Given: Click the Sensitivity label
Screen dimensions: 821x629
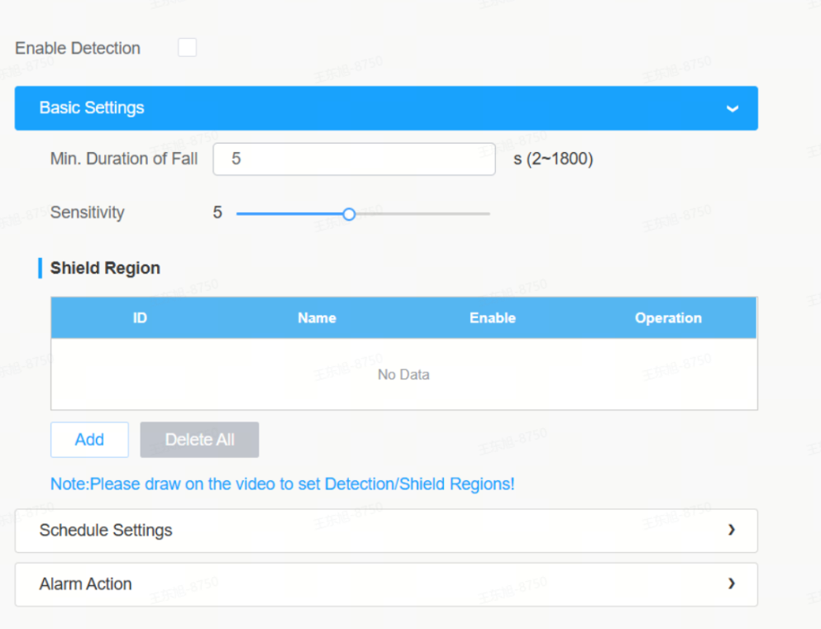Looking at the screenshot, I should tap(88, 212).
